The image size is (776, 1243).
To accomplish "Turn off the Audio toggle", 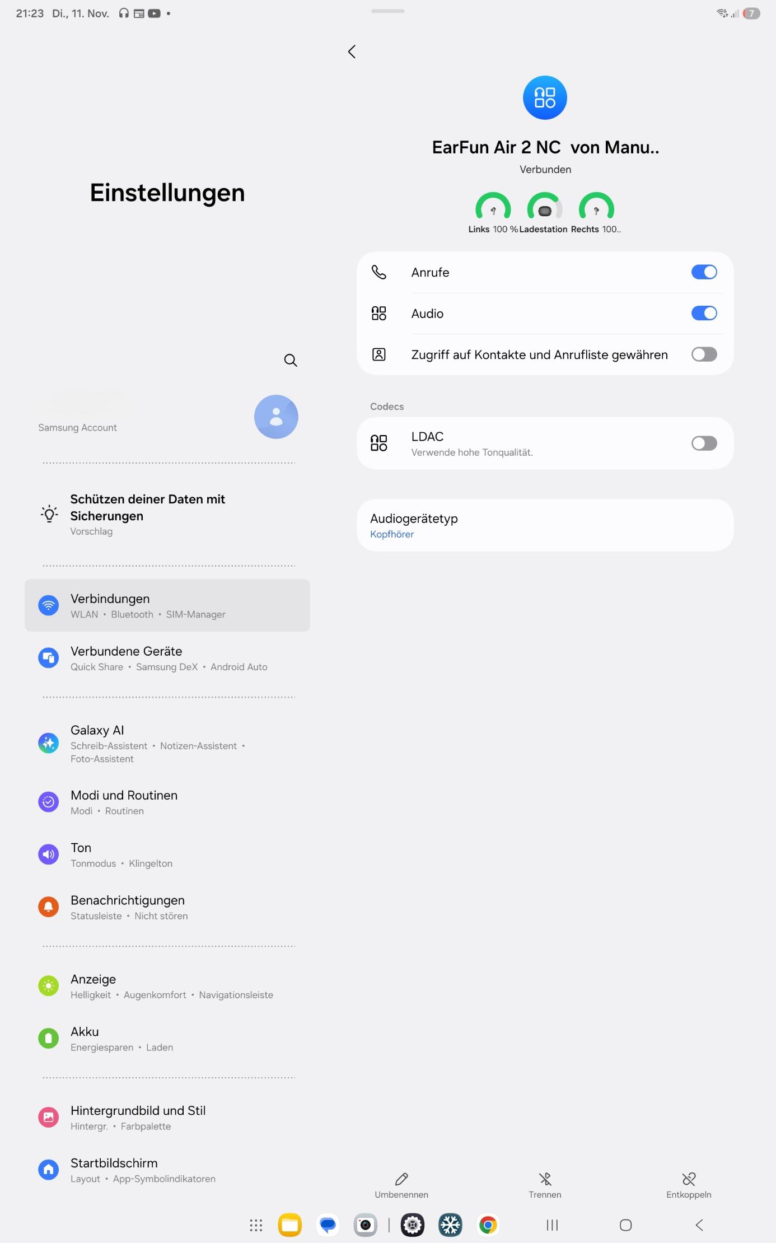I will click(704, 313).
